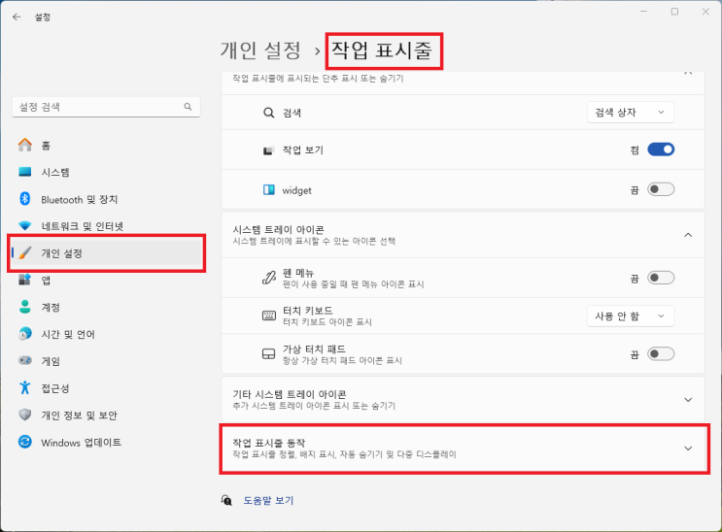Click the 펜 메뉴 pen icon
Screen dimensions: 722x532
pos(269,278)
